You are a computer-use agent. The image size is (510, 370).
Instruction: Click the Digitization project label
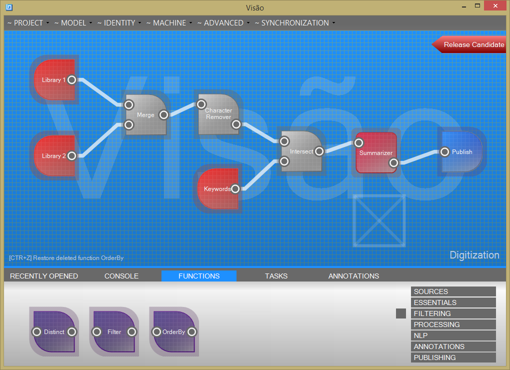click(474, 255)
